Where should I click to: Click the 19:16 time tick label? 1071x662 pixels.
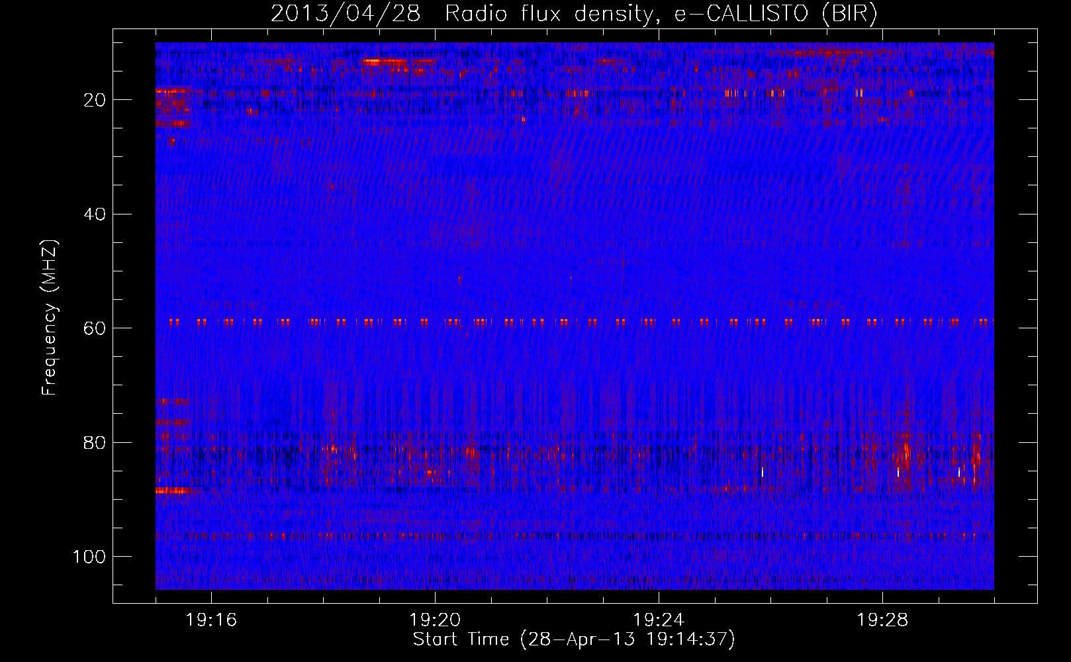click(212, 620)
